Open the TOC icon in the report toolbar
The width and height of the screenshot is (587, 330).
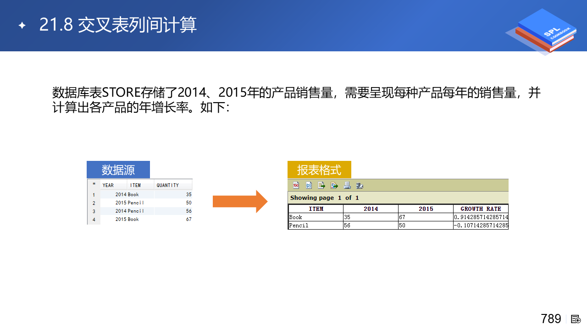pos(296,185)
